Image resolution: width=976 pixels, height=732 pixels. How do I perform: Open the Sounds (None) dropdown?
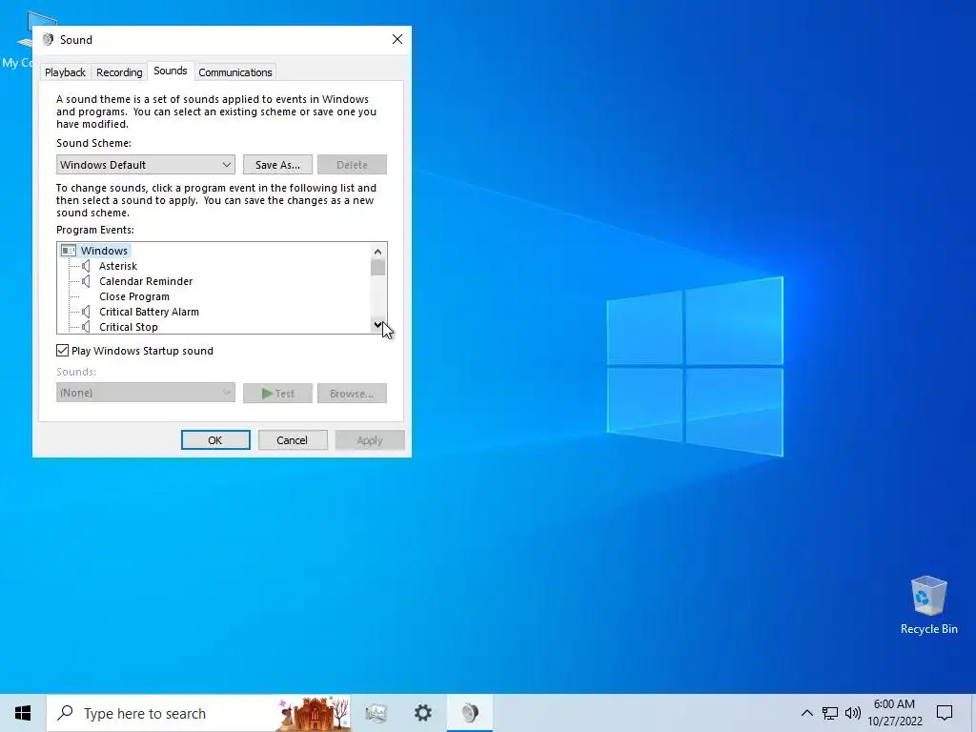(x=146, y=393)
